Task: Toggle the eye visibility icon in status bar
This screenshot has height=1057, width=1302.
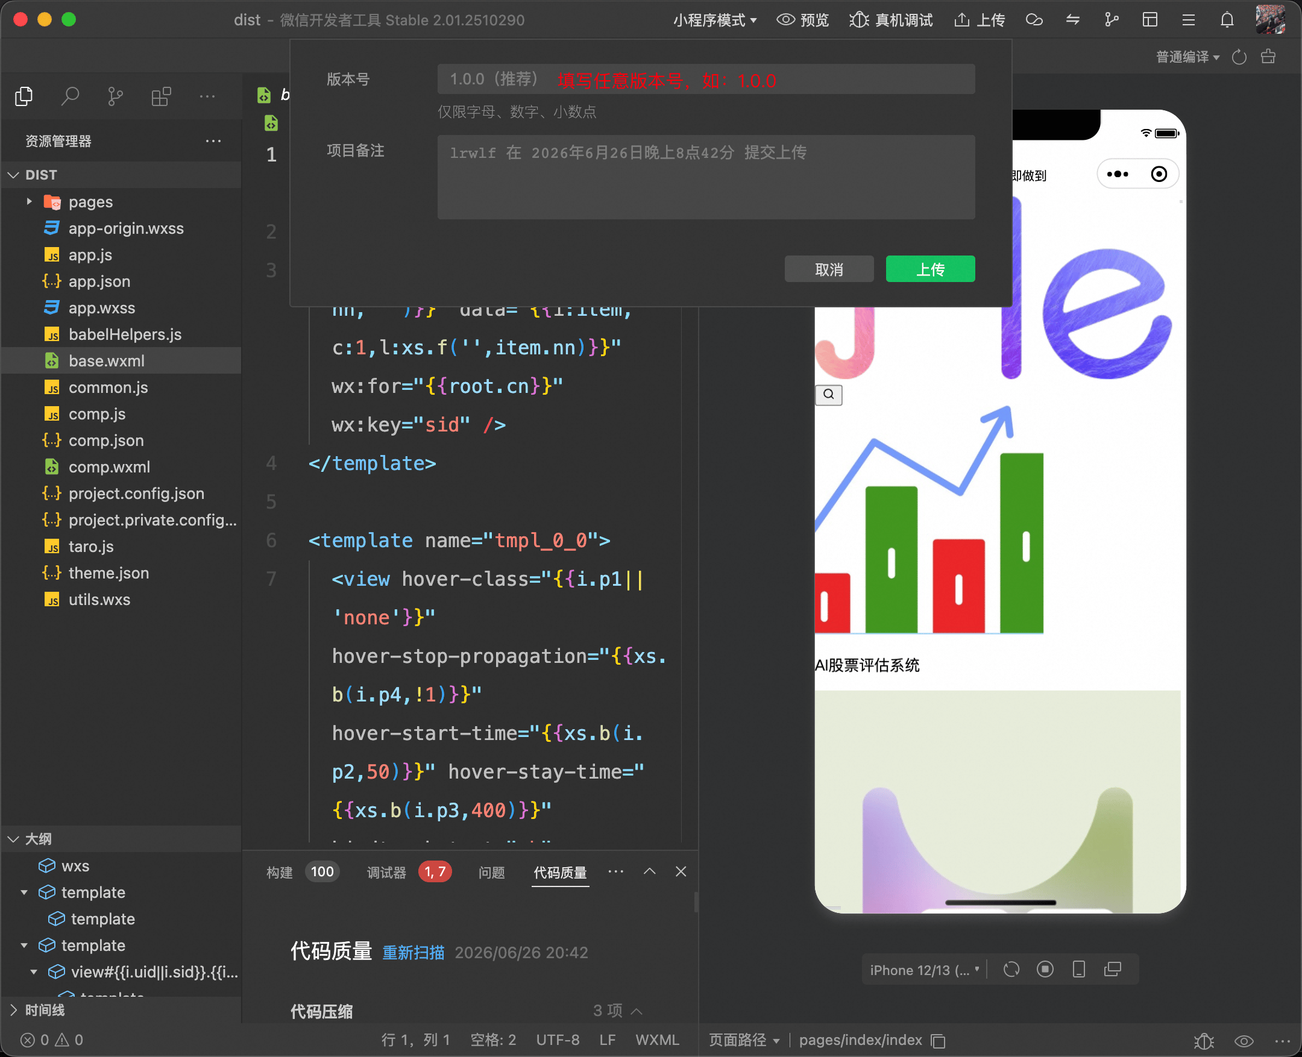Action: [1244, 1041]
